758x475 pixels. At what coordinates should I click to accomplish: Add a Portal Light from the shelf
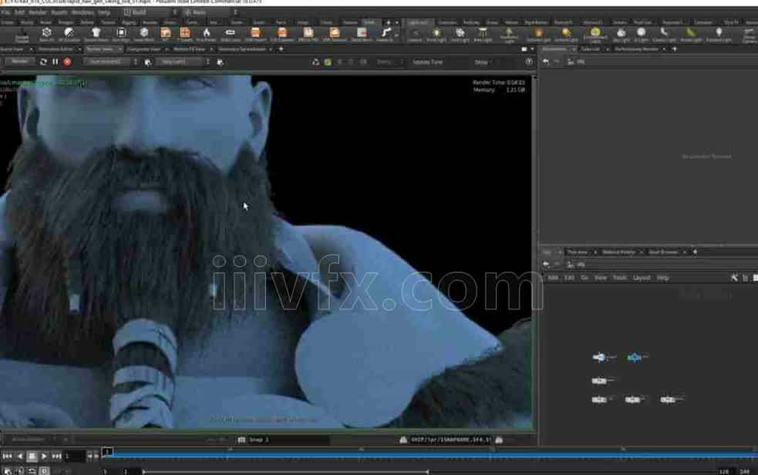pos(691,34)
